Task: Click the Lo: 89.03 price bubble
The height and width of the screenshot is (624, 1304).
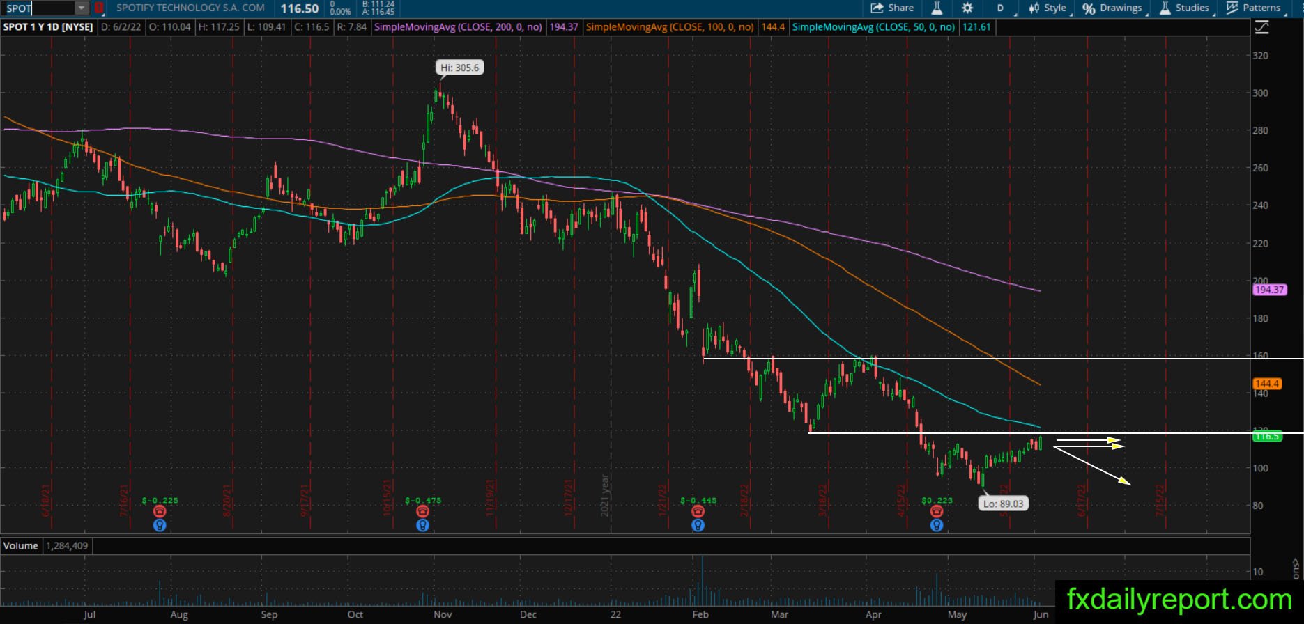Action: [1004, 503]
